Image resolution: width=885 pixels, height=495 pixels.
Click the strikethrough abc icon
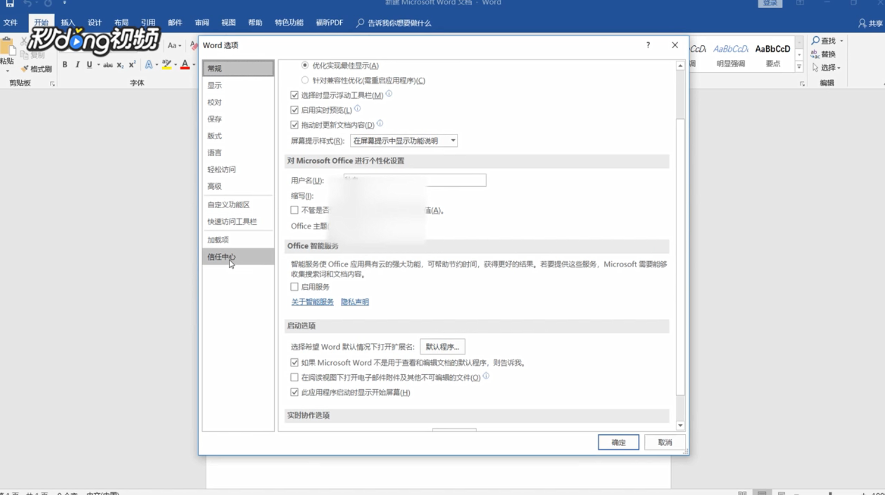[x=108, y=65]
